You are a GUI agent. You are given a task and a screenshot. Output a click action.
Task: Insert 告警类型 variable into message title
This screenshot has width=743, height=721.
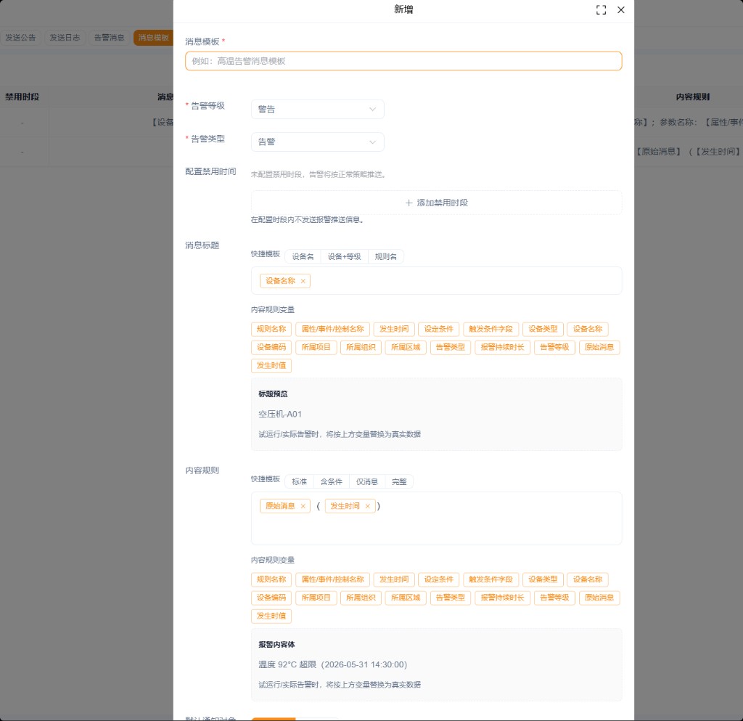tap(450, 347)
